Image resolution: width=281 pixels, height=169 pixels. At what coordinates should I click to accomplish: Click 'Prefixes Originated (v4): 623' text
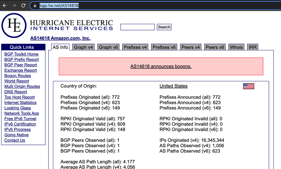point(90,103)
